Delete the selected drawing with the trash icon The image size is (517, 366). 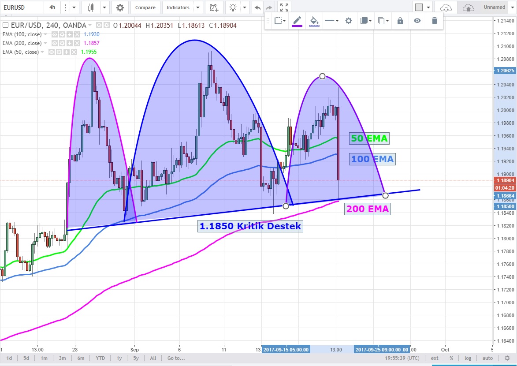pos(435,21)
